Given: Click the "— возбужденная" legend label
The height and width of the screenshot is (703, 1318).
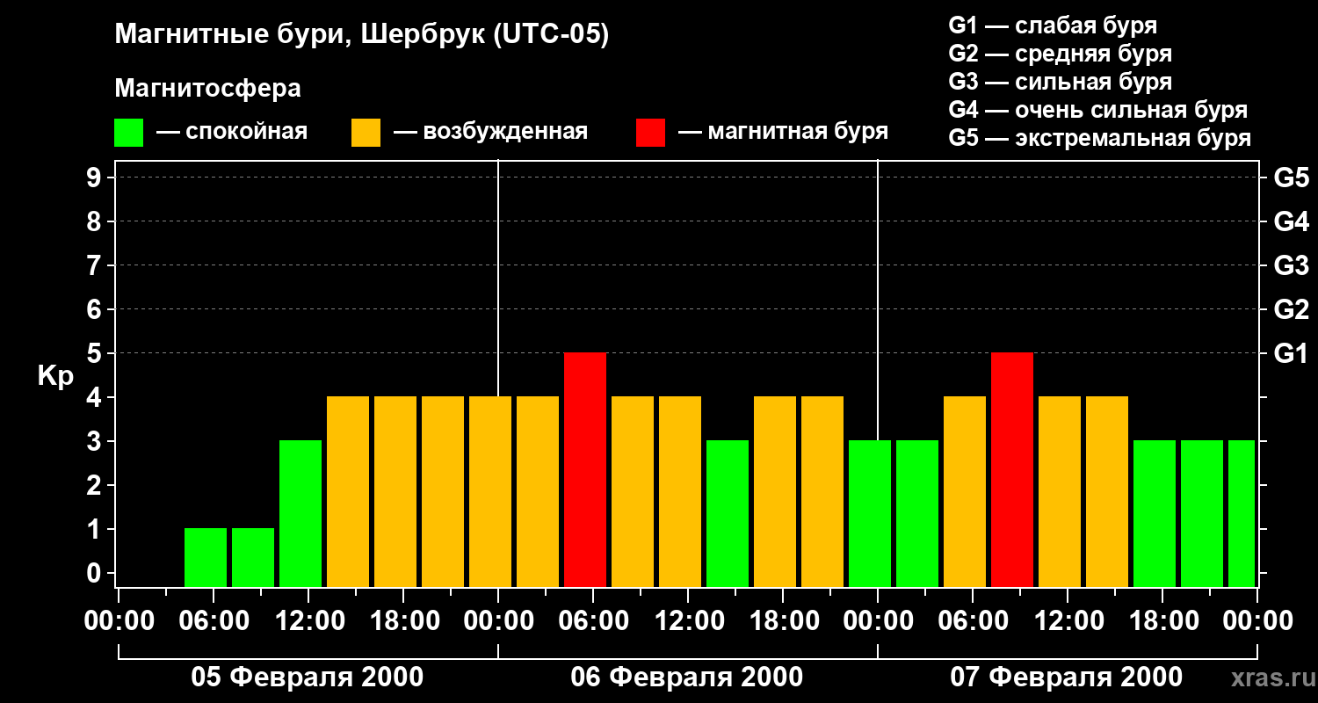Looking at the screenshot, I should 490,132.
